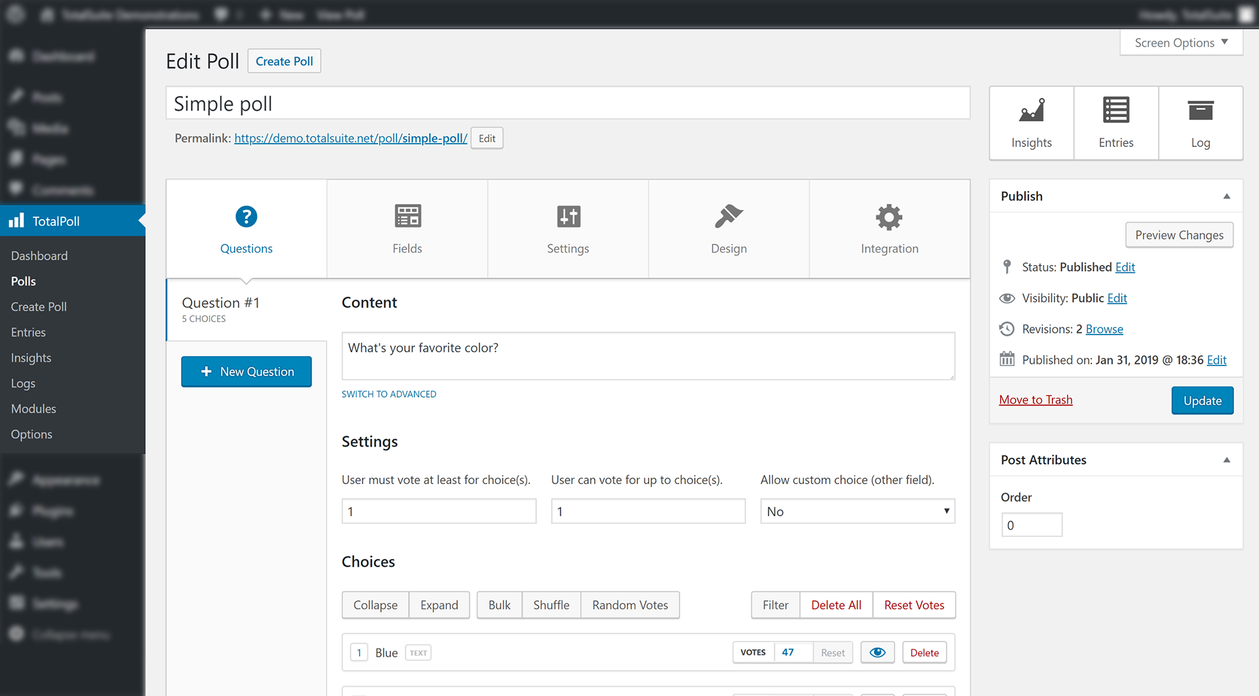The width and height of the screenshot is (1259, 696).
Task: Collapse the Publish metabox
Action: [x=1226, y=196]
